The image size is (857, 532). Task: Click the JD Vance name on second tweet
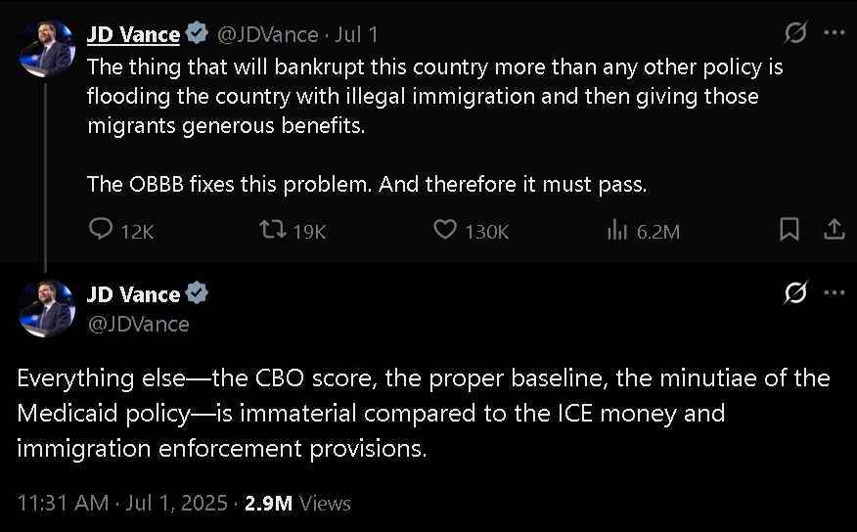click(x=133, y=294)
